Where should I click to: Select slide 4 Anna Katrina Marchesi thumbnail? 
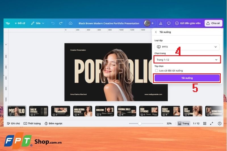coord(83,111)
